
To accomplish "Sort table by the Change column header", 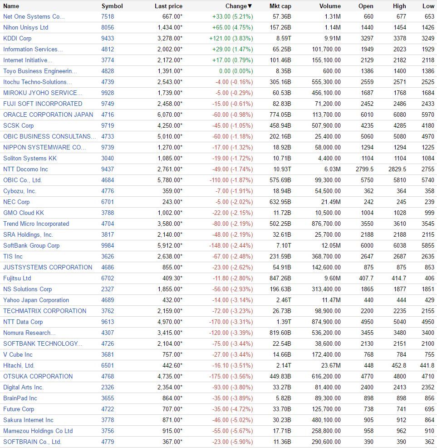I will [239, 6].
